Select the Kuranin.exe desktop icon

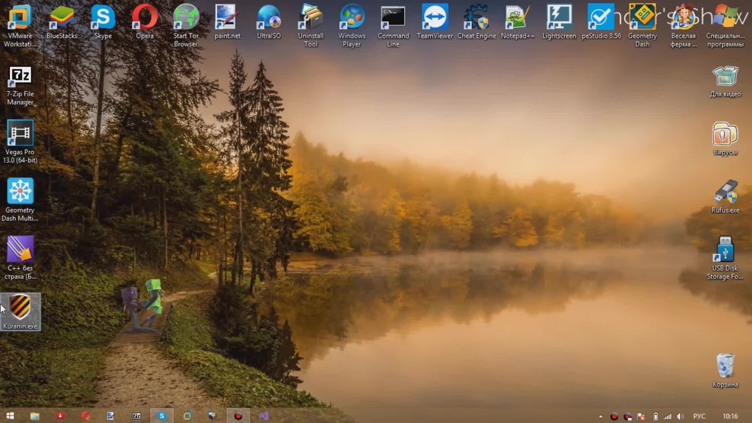pos(21,312)
